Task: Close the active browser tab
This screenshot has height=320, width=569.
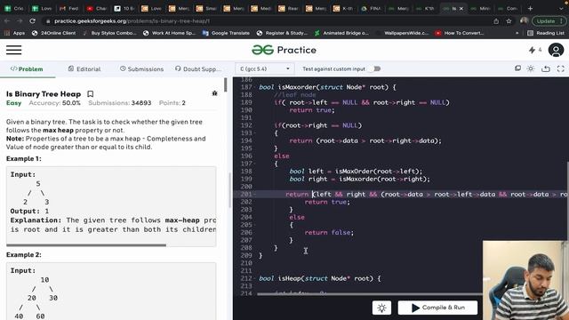Action: [461, 8]
